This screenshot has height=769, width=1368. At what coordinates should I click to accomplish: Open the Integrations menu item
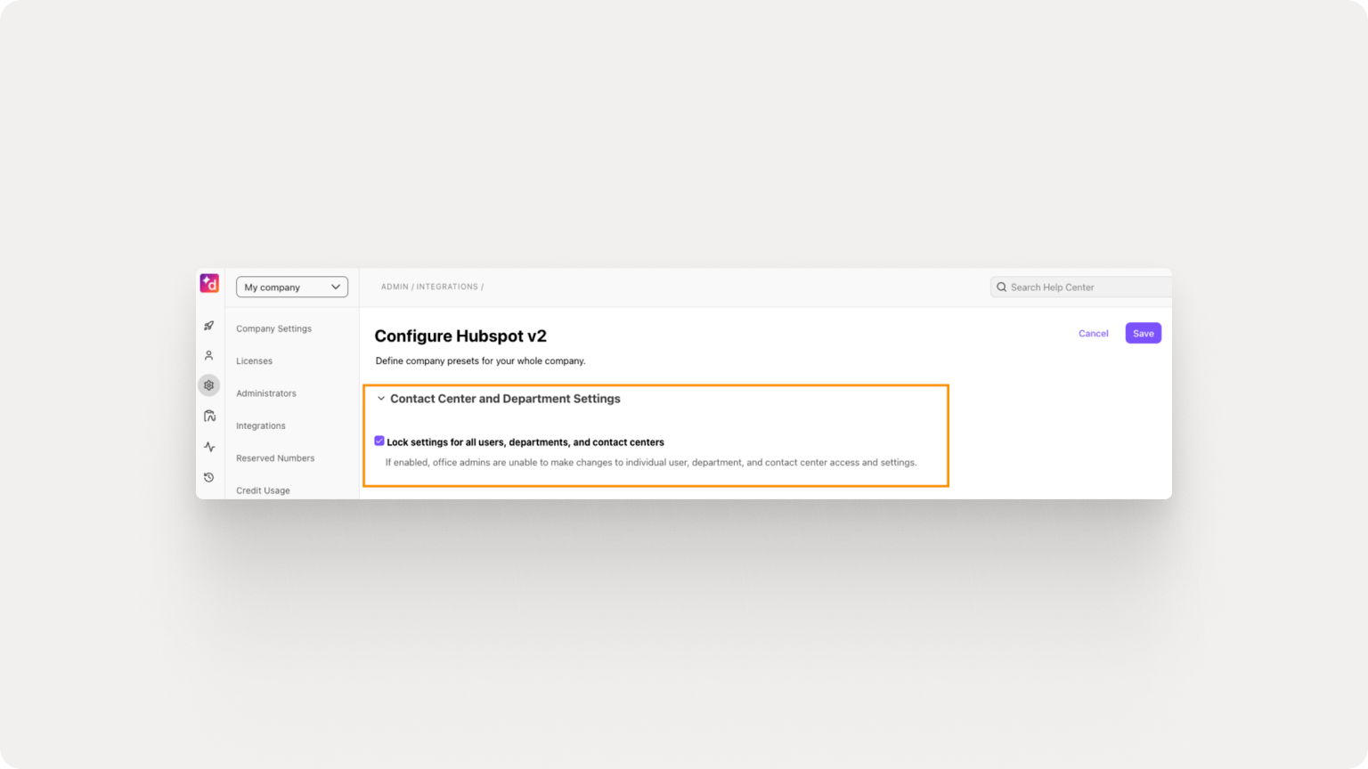(x=260, y=425)
